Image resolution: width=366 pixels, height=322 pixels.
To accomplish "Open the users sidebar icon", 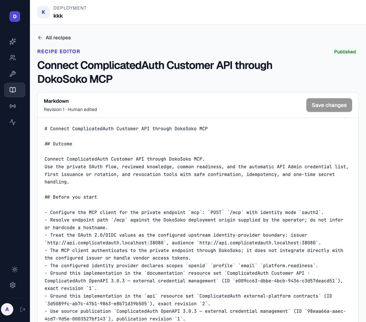I will click(x=13, y=58).
